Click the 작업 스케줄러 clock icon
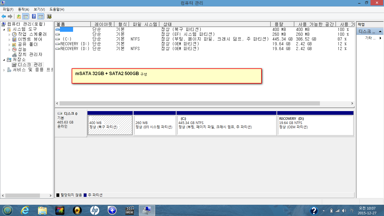The width and height of the screenshot is (384, 216). click(14, 34)
